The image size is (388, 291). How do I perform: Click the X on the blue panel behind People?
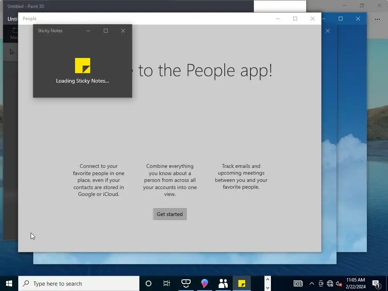(x=328, y=31)
